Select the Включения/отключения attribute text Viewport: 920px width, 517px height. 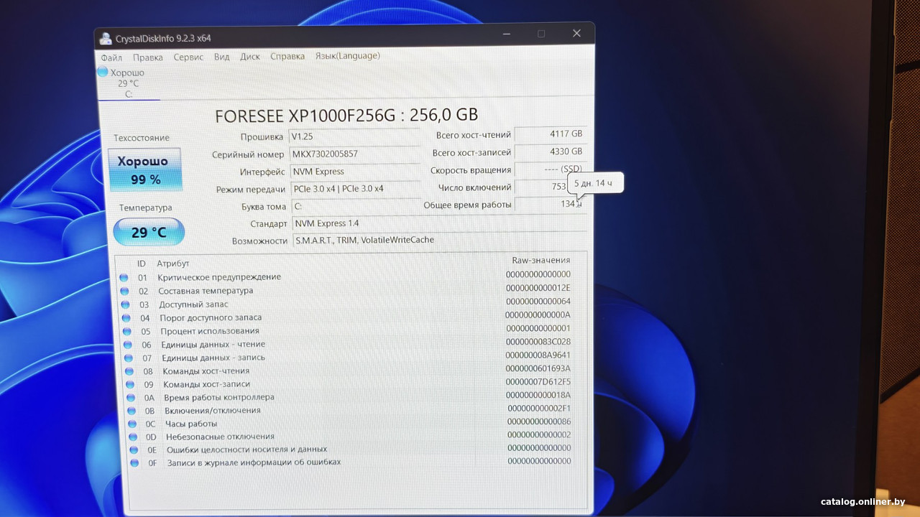(213, 411)
